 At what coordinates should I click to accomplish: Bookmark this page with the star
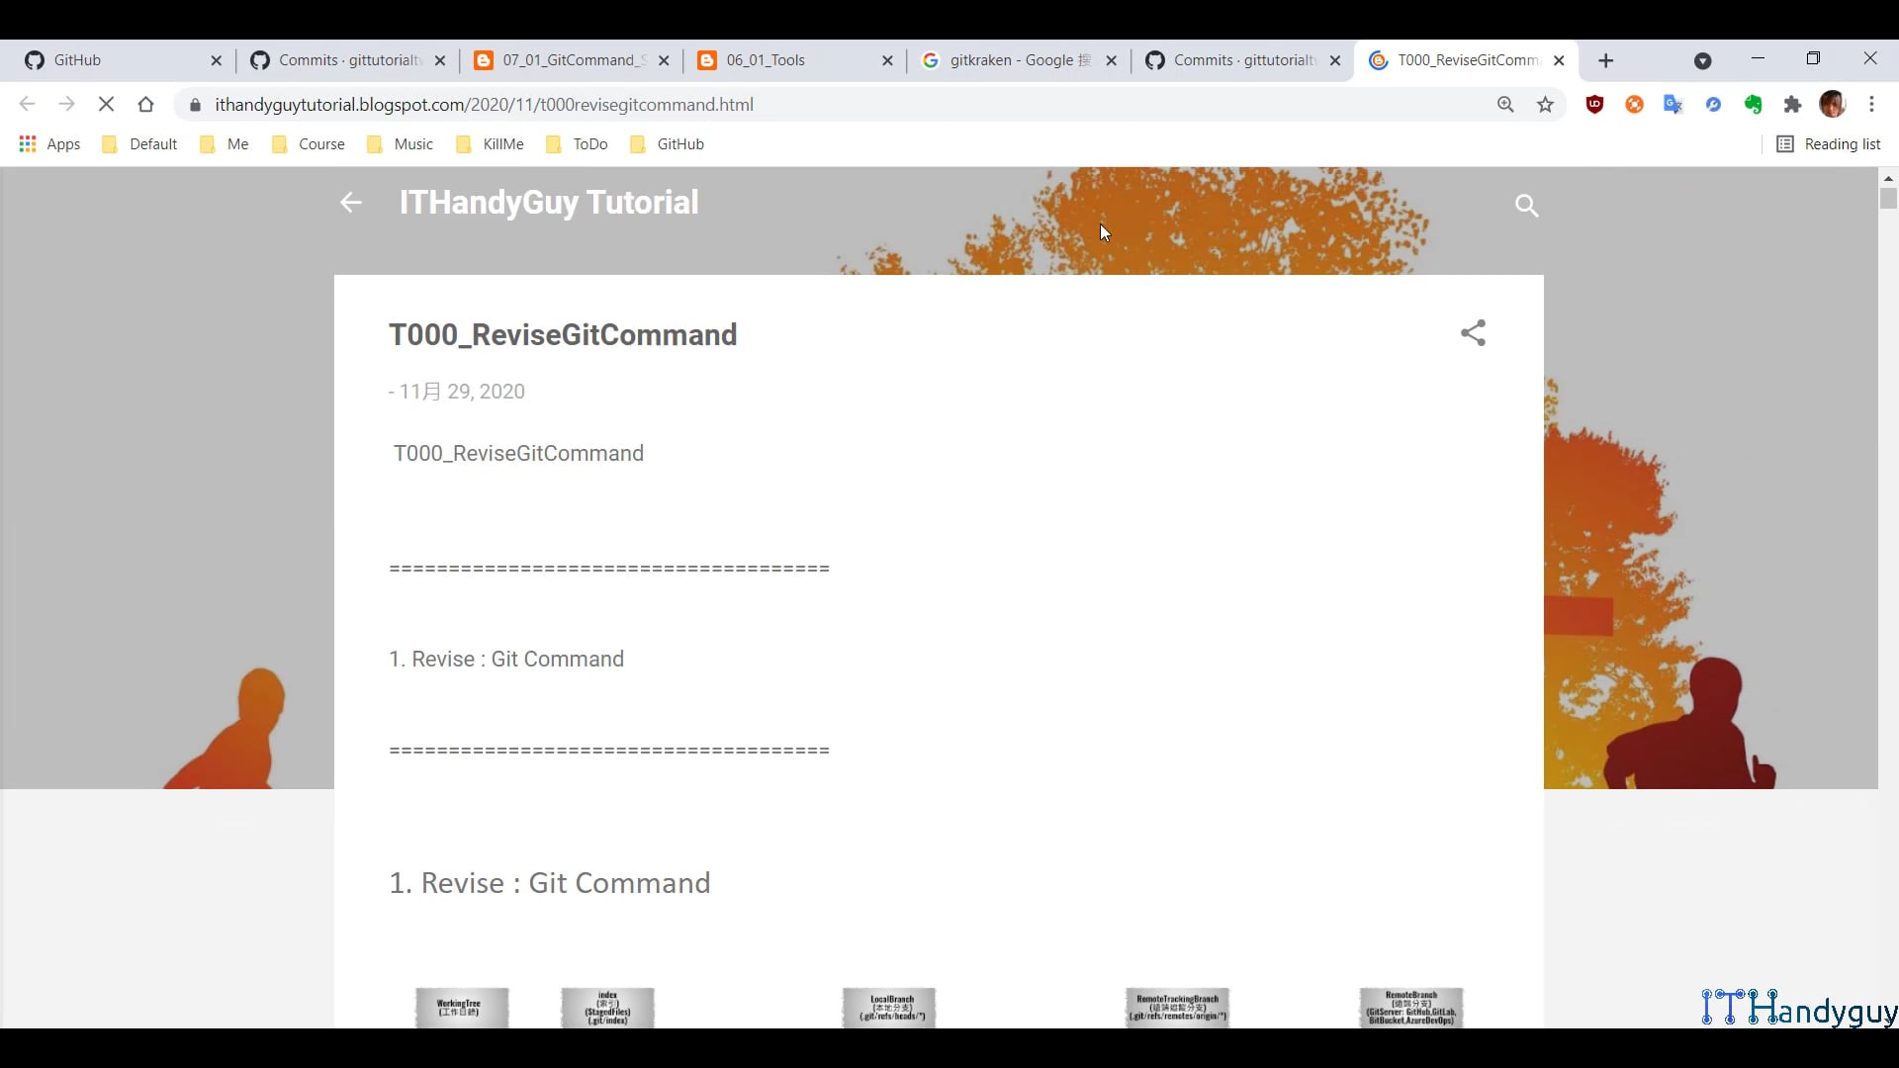(1546, 104)
